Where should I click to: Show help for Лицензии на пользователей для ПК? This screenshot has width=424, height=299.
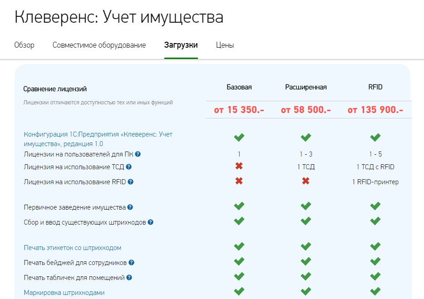(138, 154)
